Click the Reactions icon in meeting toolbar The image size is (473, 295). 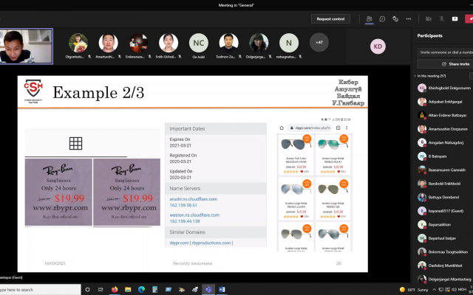coord(395,18)
